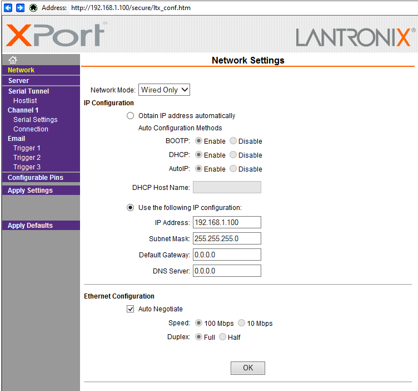Viewport: 418px width, 391px height.
Task: Set BOOTP to Enable
Action: 198,141
